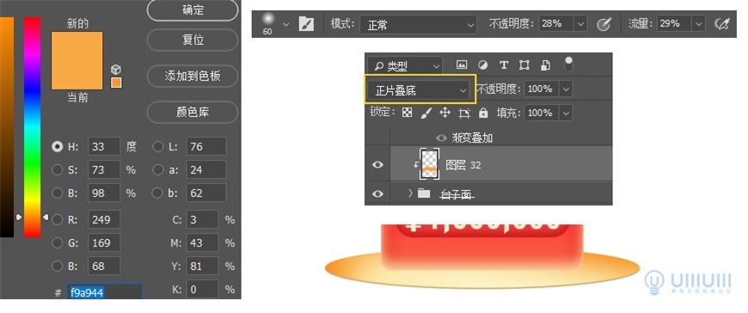Screen dimensions: 748x313
Task: Click the web-safe color cube icon
Action: point(116,70)
